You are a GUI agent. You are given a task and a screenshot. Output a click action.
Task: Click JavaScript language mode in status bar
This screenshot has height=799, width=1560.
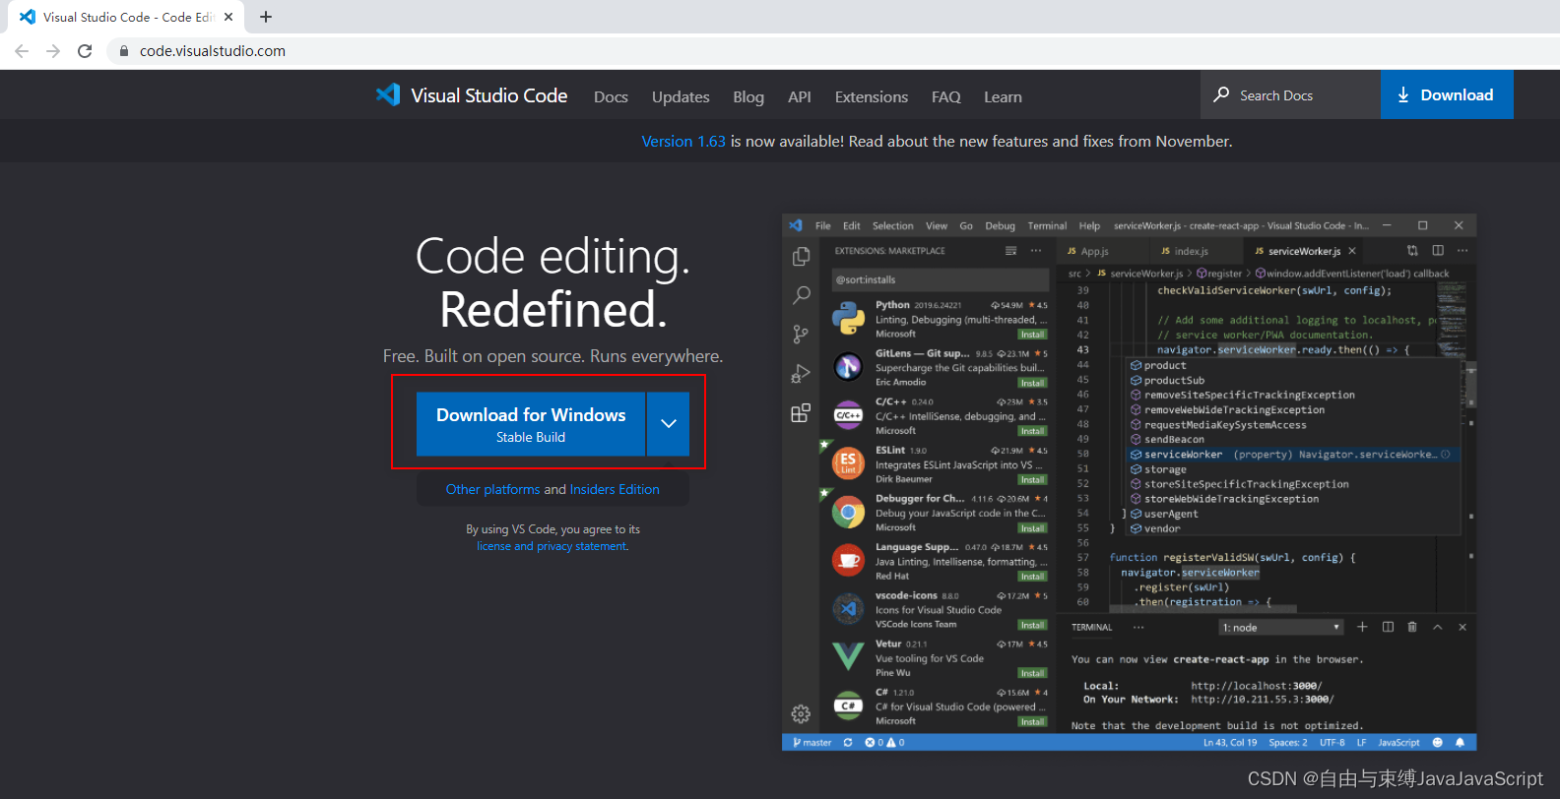[1398, 743]
